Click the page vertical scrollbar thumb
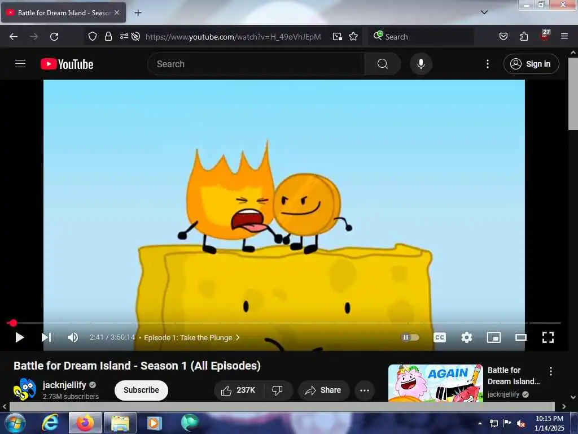The width and height of the screenshot is (578, 434). click(x=573, y=94)
